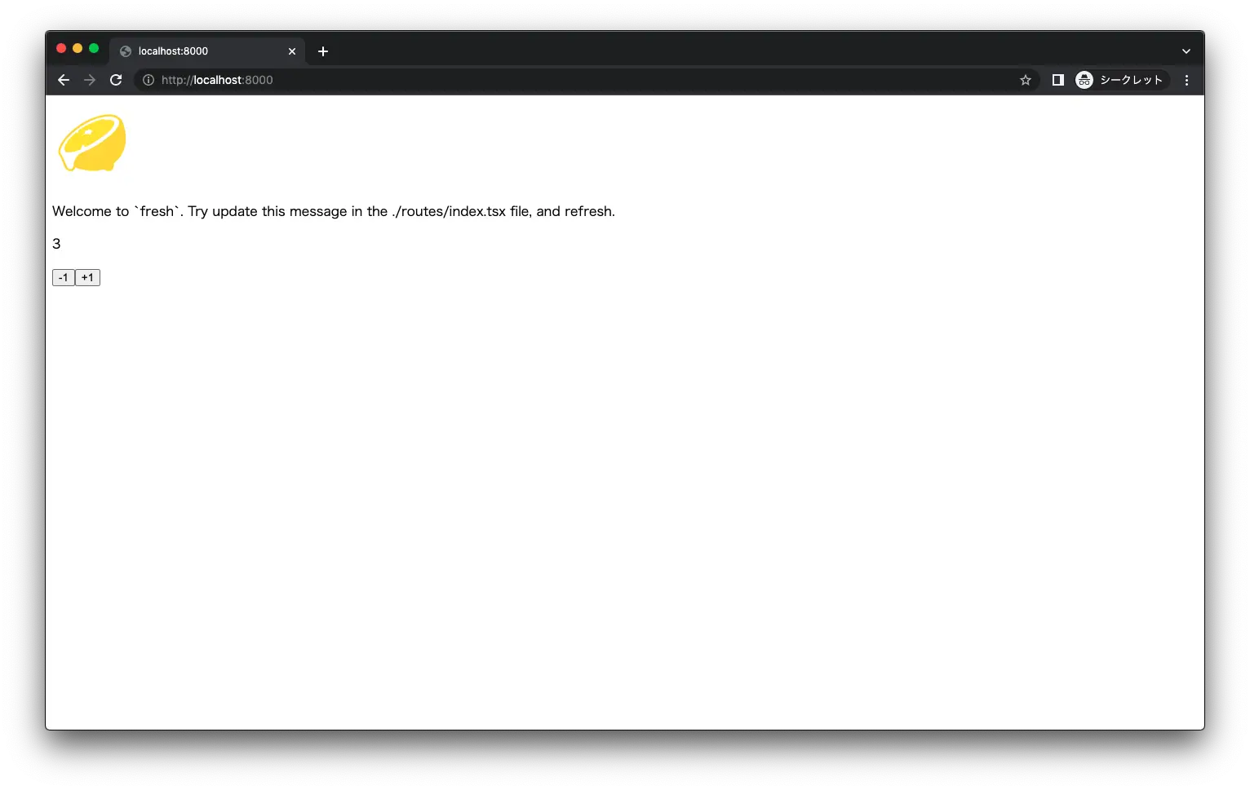Close the localhost:8000 tab
Image resolution: width=1250 pixels, height=790 pixels.
[x=292, y=51]
